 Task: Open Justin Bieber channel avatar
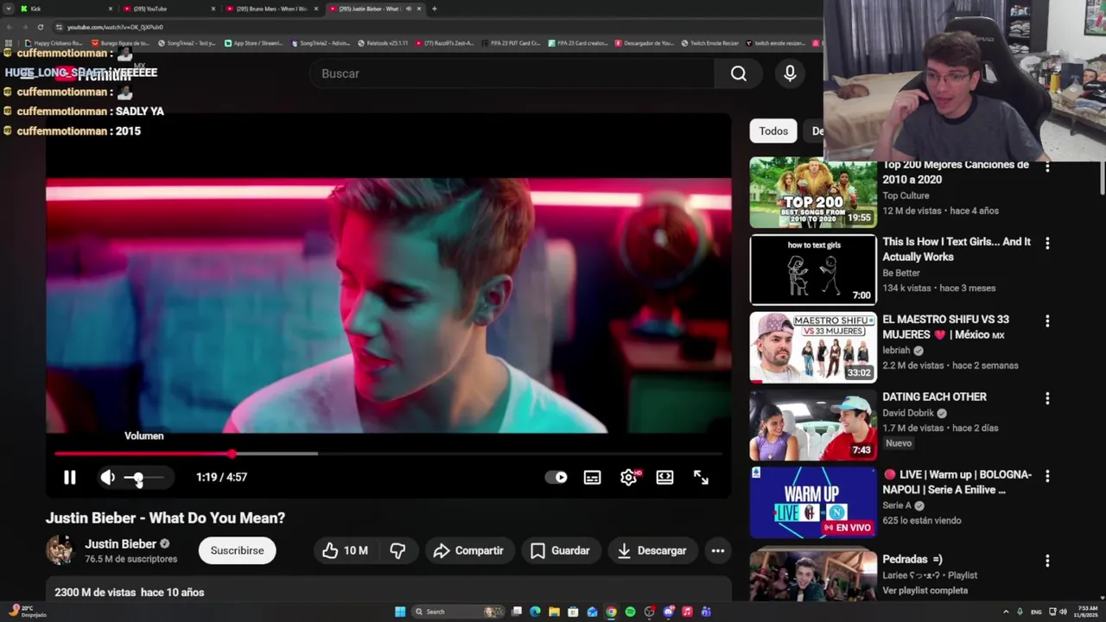[x=60, y=550]
